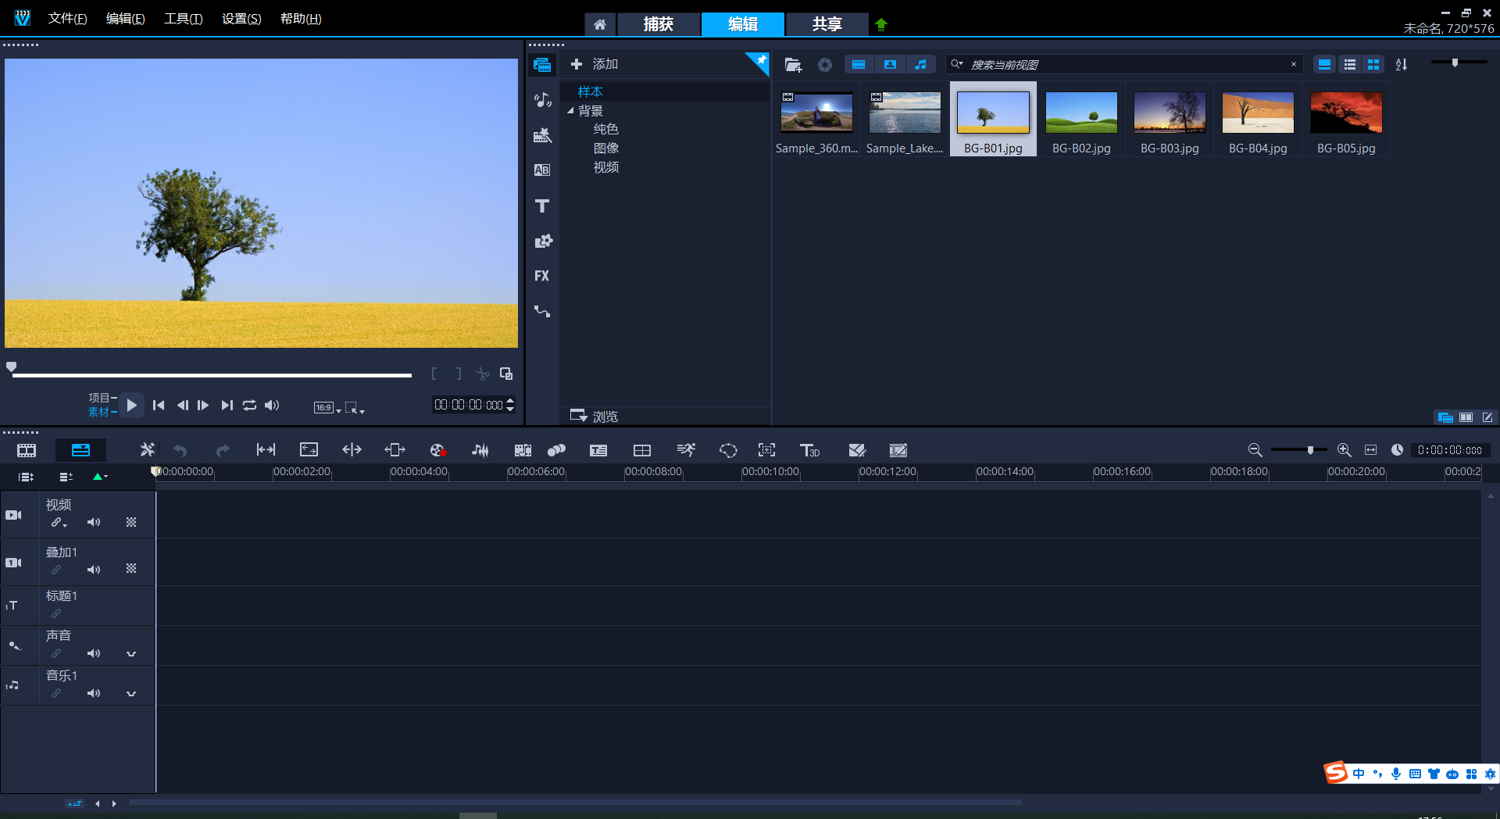1500x819 pixels.
Task: Adjust the thumbnail size slider
Action: click(1455, 63)
